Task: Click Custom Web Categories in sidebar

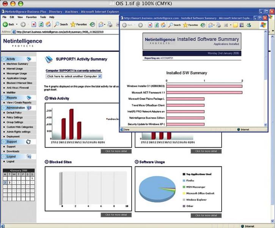Action: 20,127
